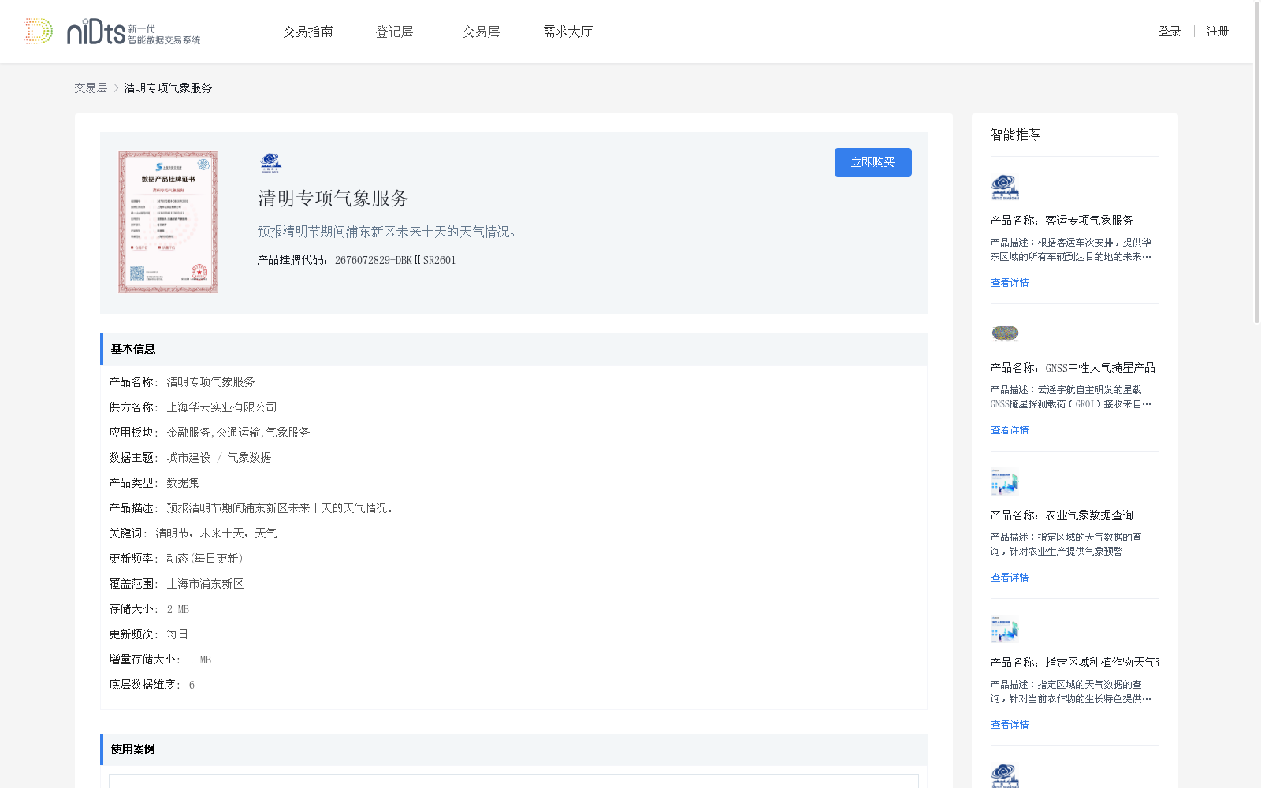Select the 数据主题 value 城市建设 / 气象数据

coord(218,458)
